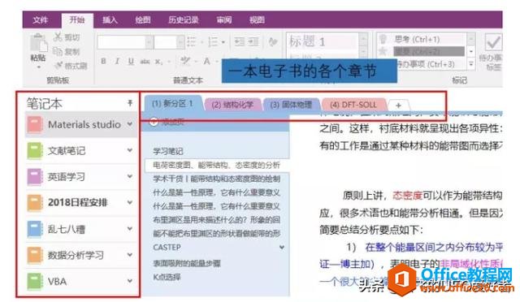
Task: Open the Paste options arrow below 粘贴
Action: pyautogui.click(x=38, y=67)
